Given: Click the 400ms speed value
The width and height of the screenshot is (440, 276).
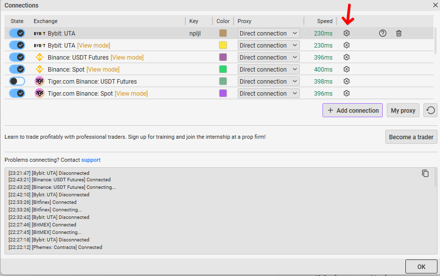Looking at the screenshot, I should (x=323, y=70).
